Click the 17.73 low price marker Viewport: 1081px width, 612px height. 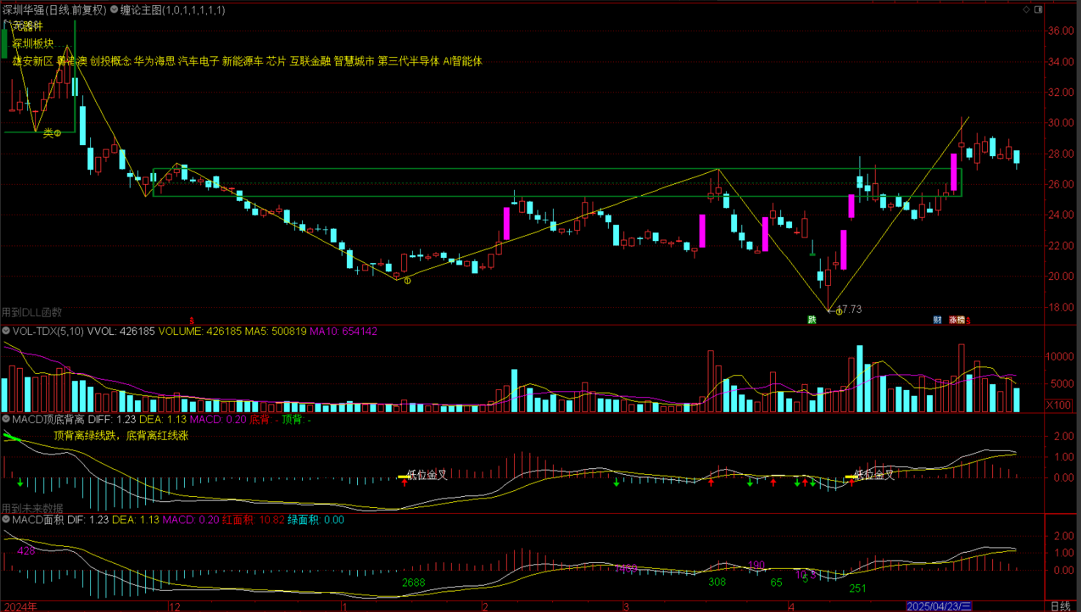tap(849, 309)
